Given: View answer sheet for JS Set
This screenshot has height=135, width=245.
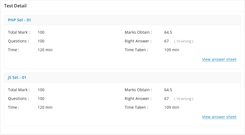Looking at the screenshot, I should [x=219, y=117].
